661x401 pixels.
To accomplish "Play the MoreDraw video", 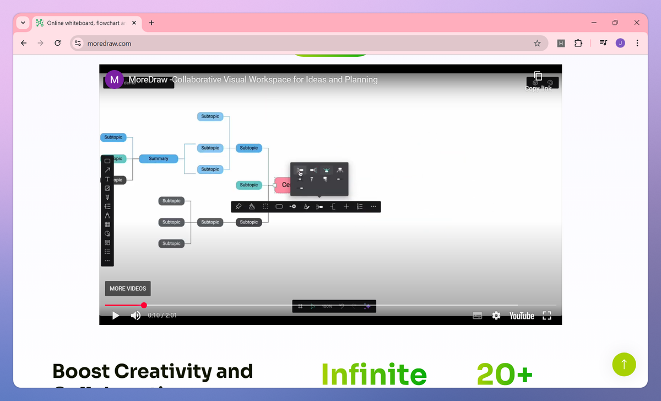I will coord(116,316).
